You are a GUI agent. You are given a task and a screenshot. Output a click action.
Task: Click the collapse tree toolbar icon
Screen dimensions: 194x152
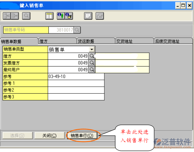(7, 16)
